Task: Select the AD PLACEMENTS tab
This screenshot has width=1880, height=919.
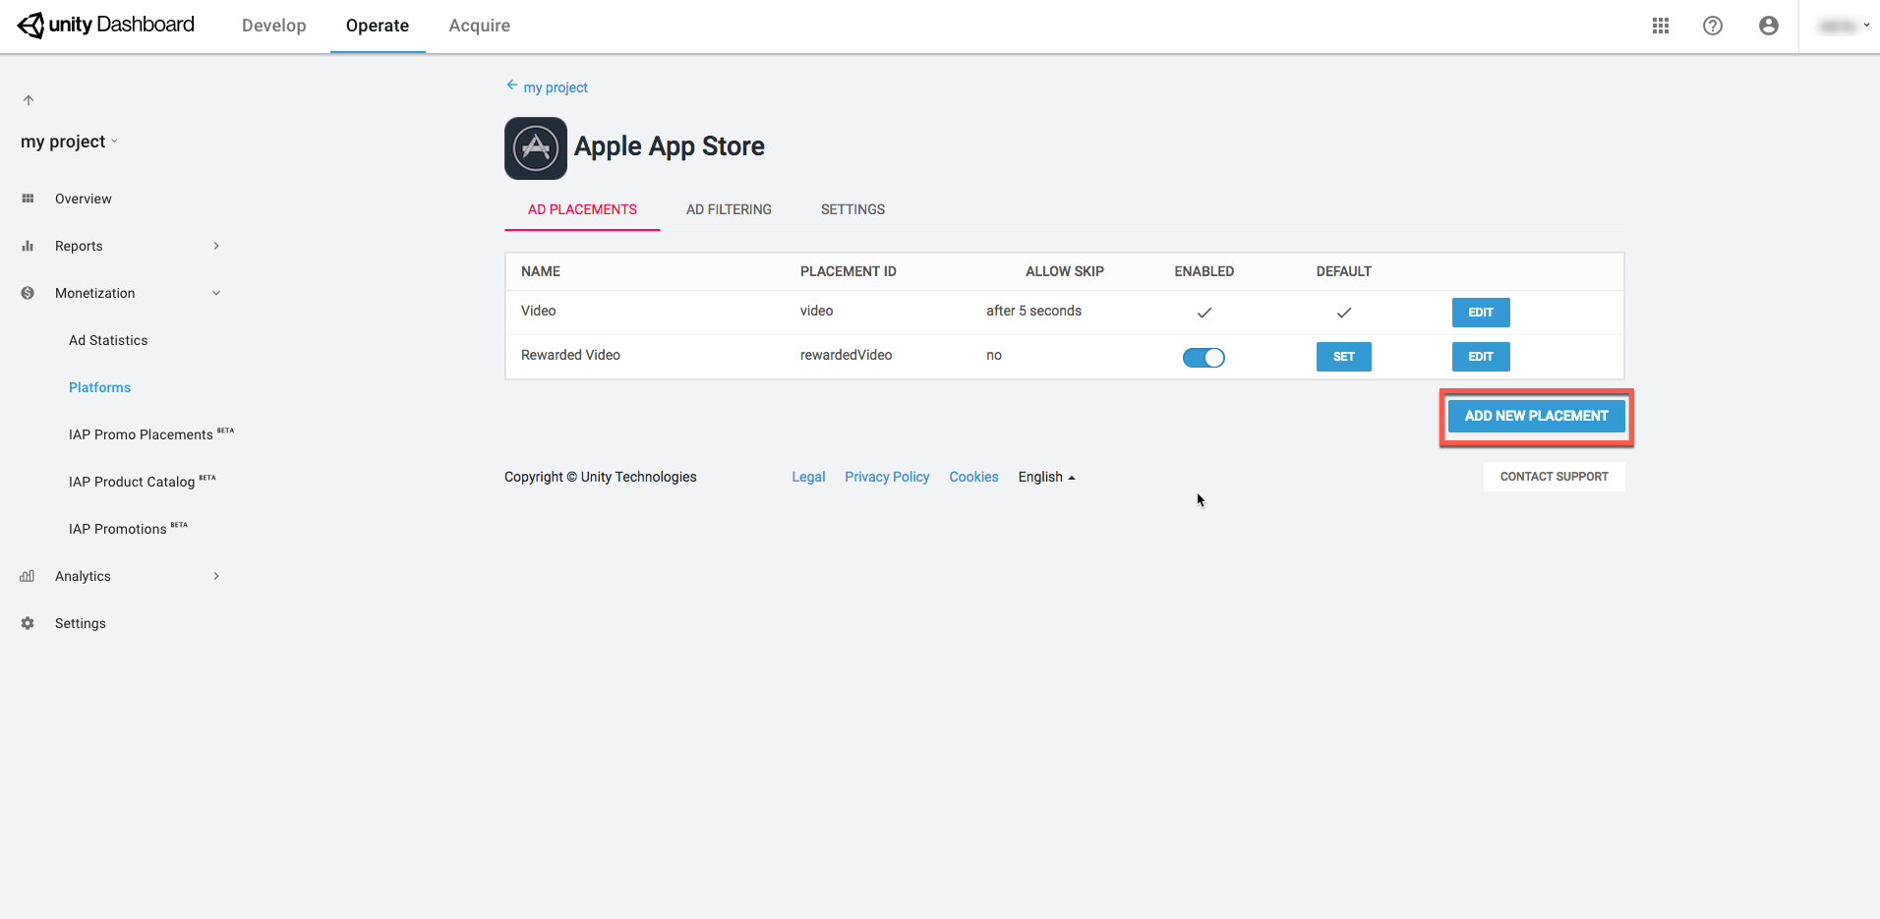Action: 582,209
